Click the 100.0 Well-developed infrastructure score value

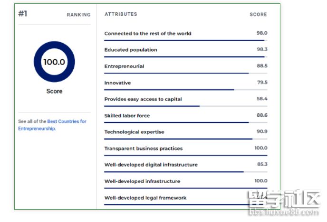(260, 181)
